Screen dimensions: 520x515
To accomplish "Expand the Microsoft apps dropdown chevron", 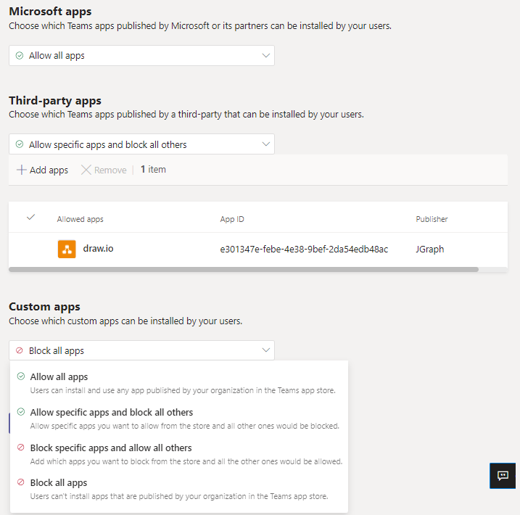I will pos(265,56).
